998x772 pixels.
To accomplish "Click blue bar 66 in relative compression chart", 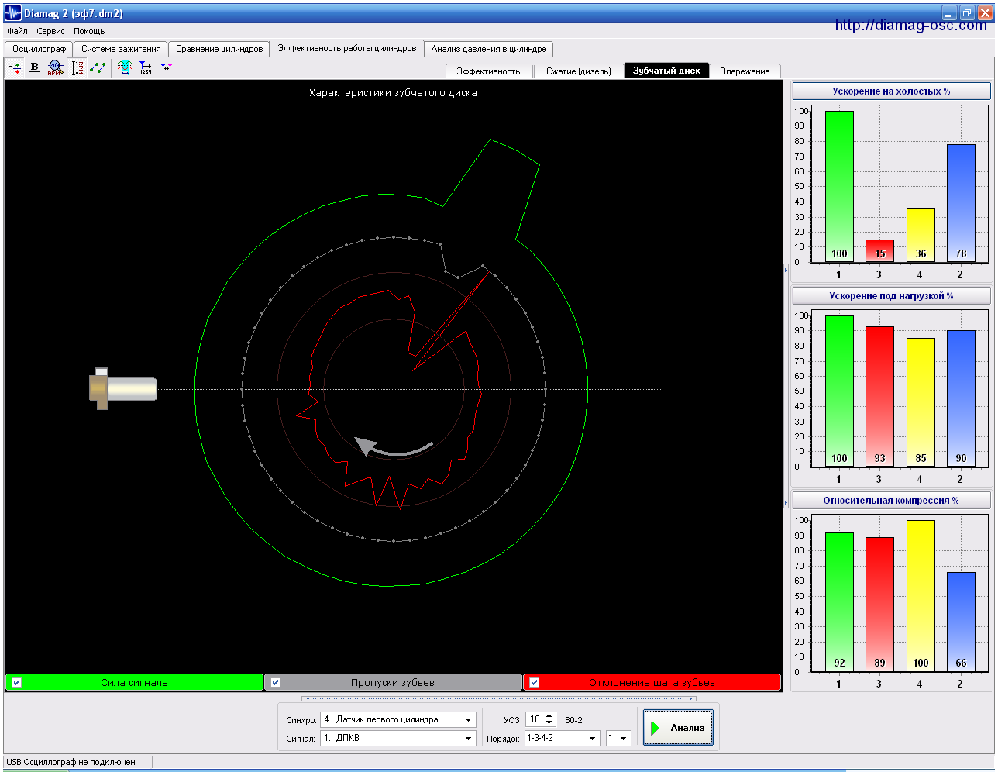I will tap(961, 622).
